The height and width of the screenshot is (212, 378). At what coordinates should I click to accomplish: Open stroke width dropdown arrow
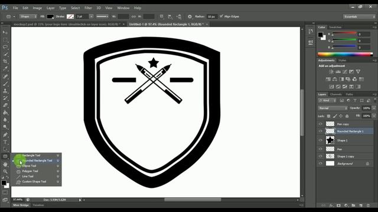coord(92,16)
